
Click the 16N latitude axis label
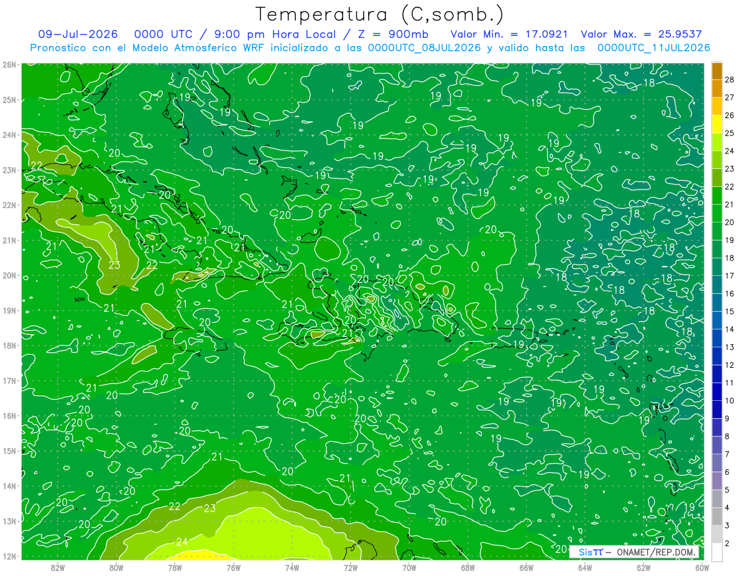tap(9, 416)
